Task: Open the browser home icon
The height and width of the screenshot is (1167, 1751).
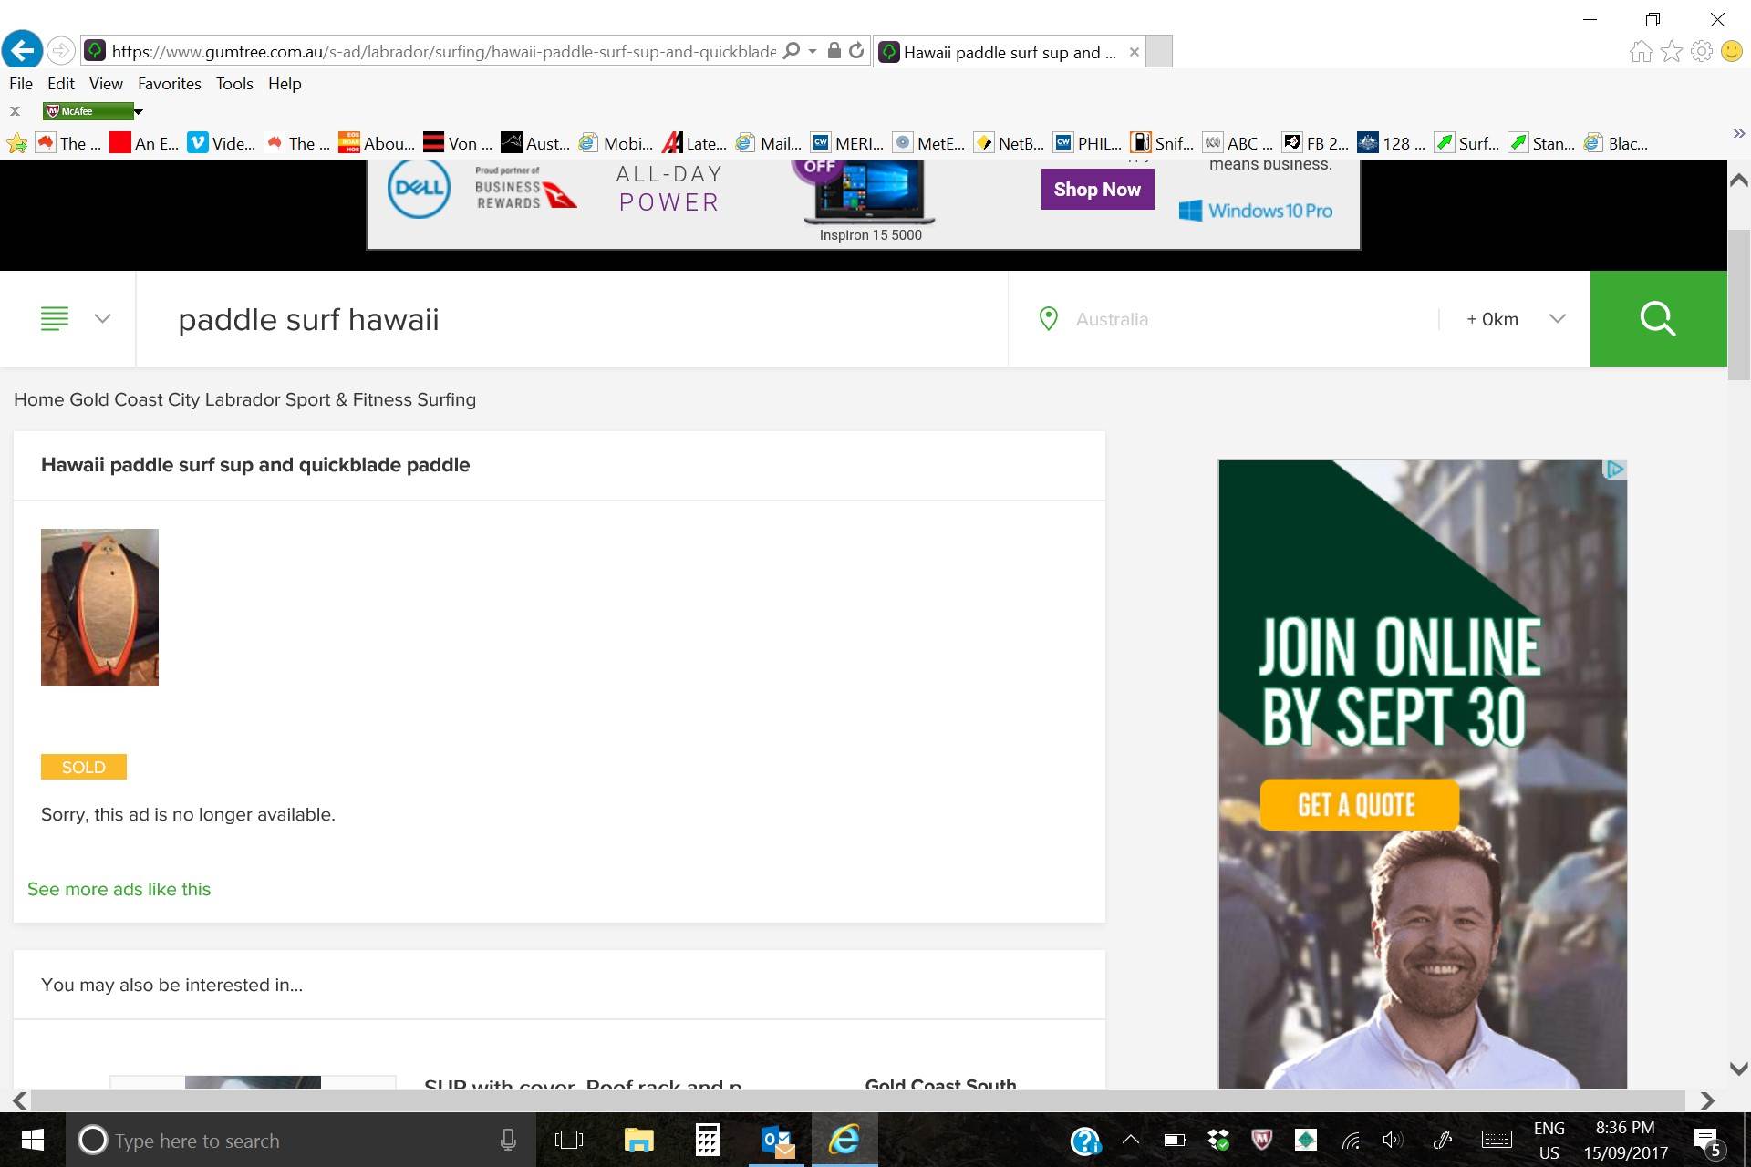Action: (x=1641, y=51)
